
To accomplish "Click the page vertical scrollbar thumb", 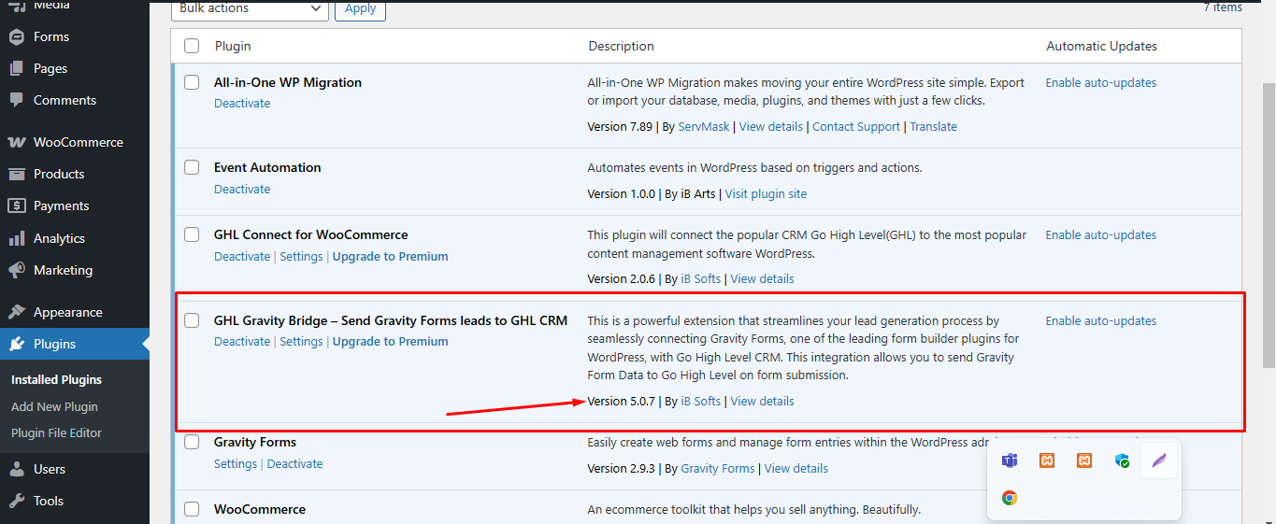I will pos(1269,224).
